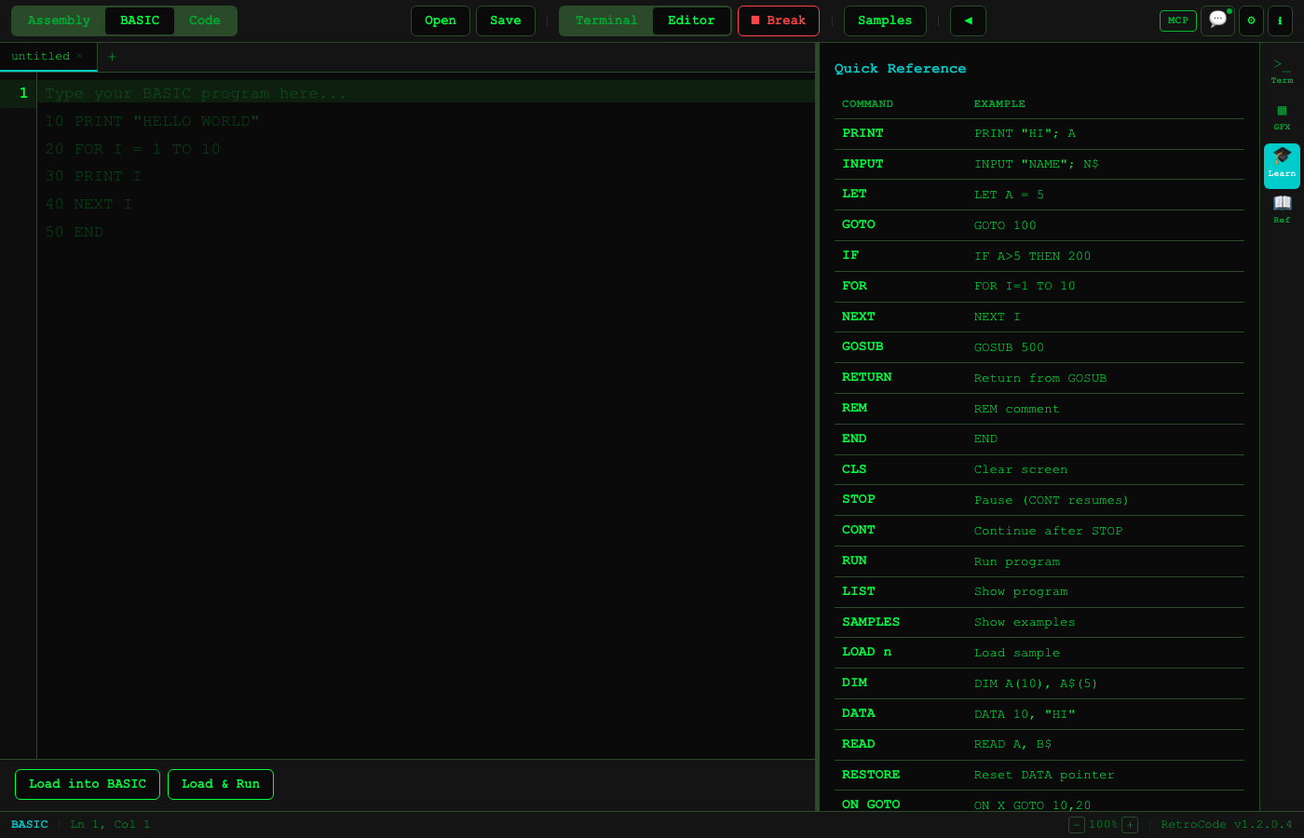Open the GFX graphics panel
Screen dimensions: 1304x838
1282,116
